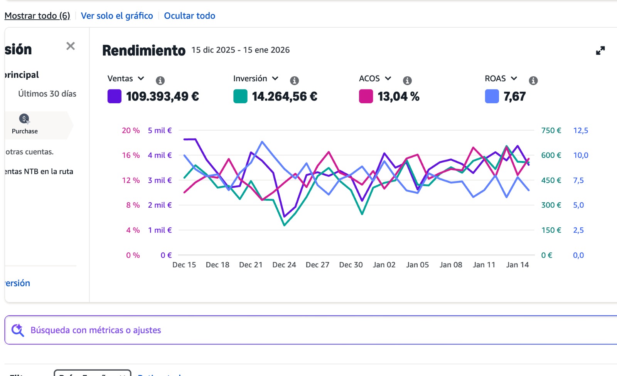Open the ACOS info tooltip icon
617x376 pixels.
(x=407, y=81)
